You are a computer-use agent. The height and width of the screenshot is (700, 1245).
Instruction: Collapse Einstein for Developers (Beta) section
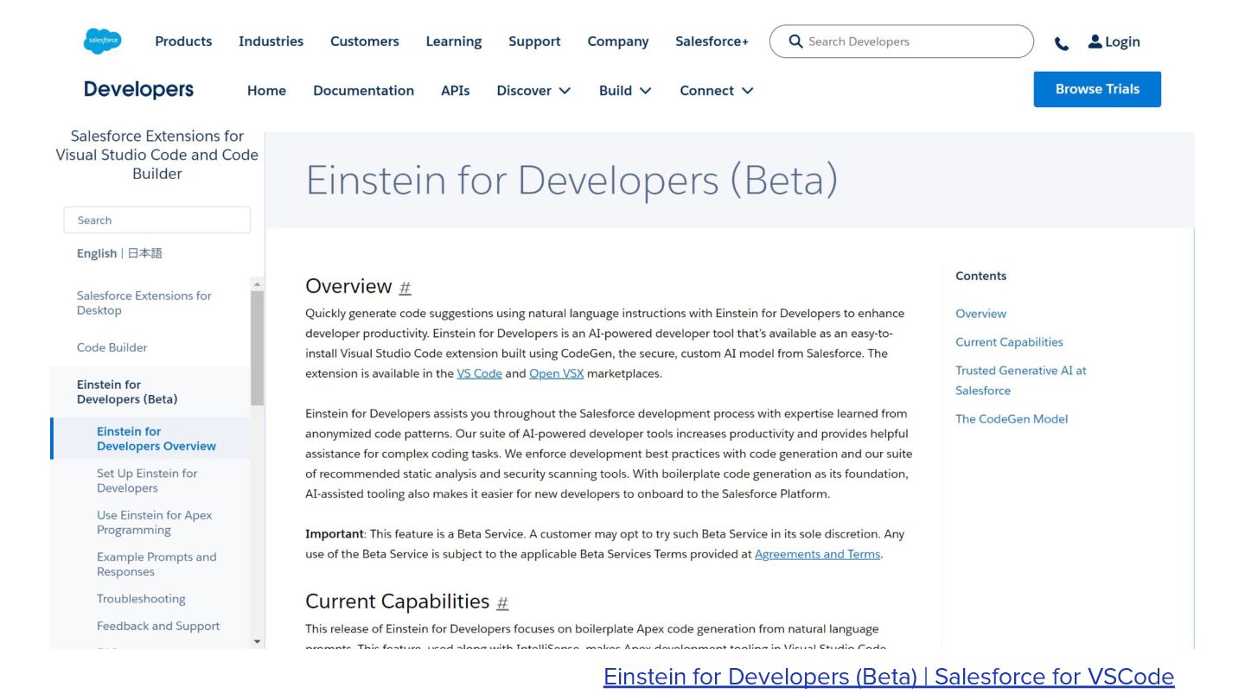[x=127, y=391]
